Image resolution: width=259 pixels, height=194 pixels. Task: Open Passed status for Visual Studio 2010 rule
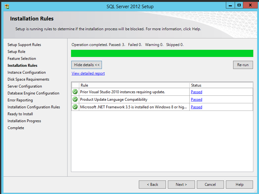click(197, 92)
